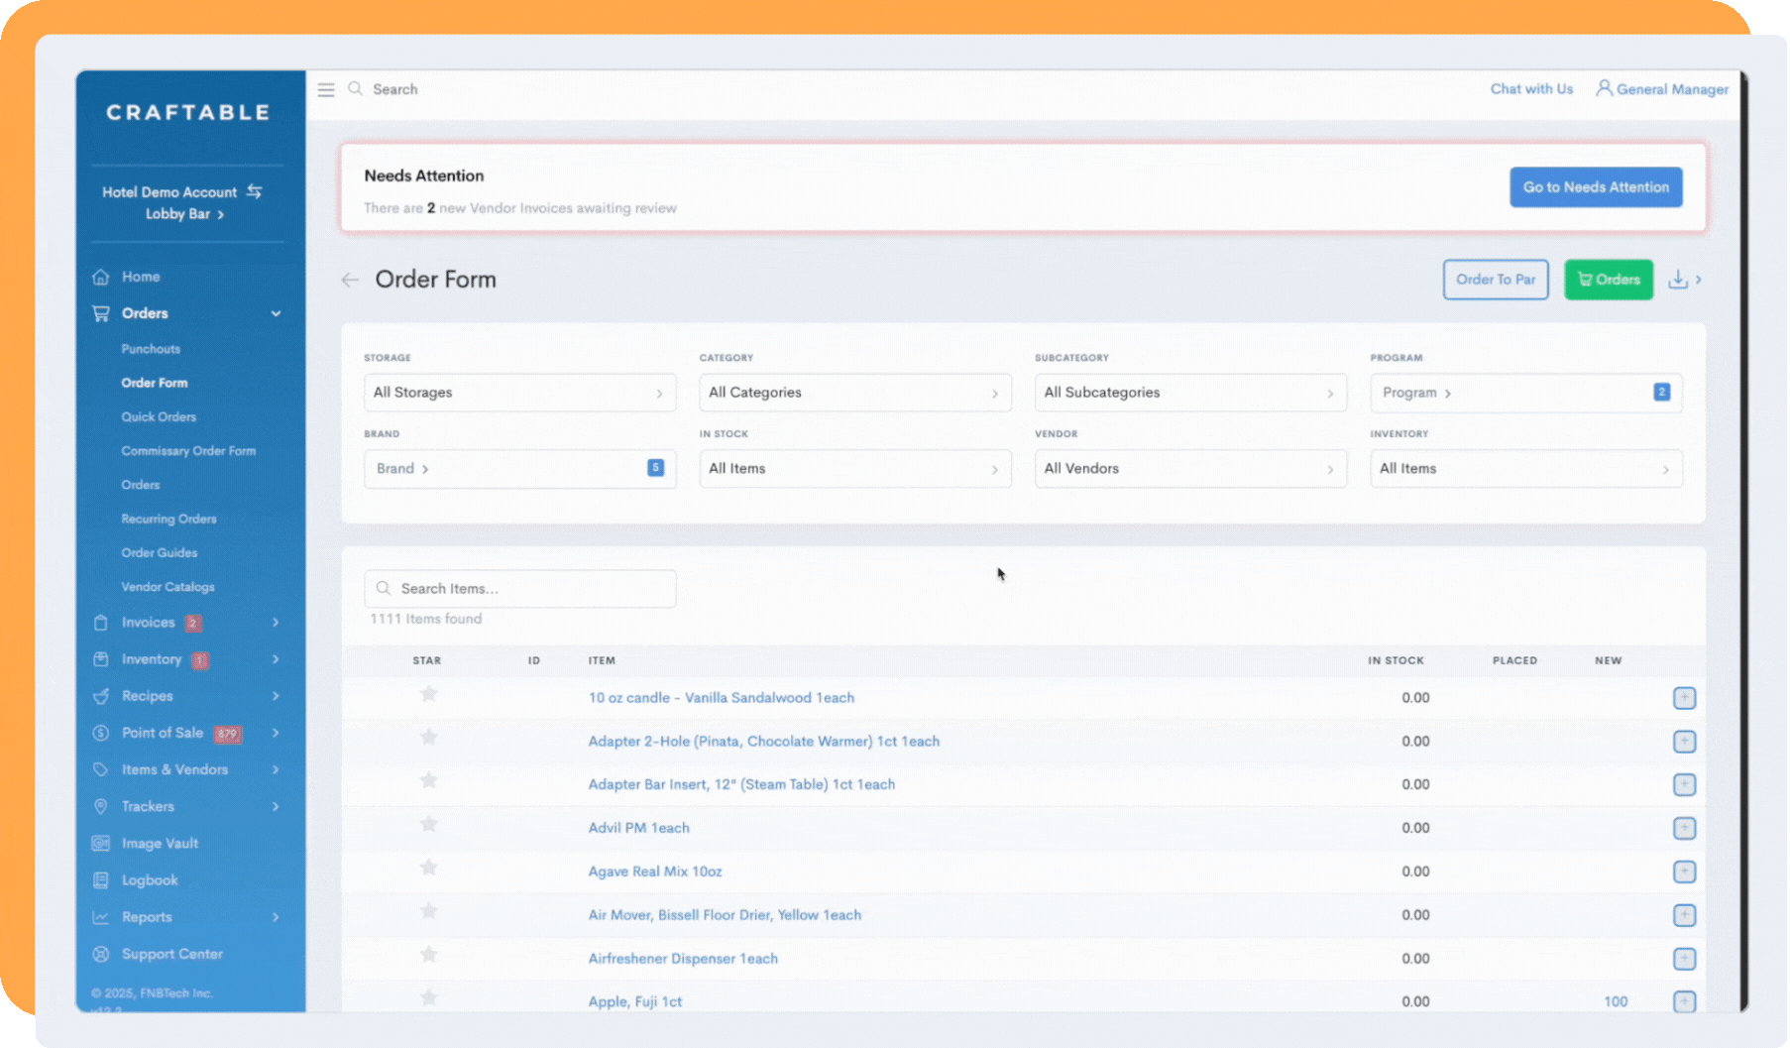Add Airfreshener Dispenser with plus icon
The image size is (1790, 1048).
1684,959
